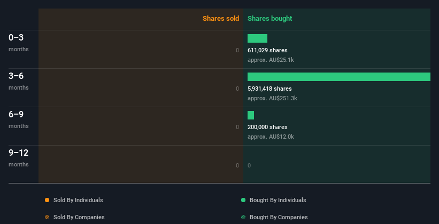Select the 9–12 months row label
The image size is (439, 224).
(x=19, y=158)
